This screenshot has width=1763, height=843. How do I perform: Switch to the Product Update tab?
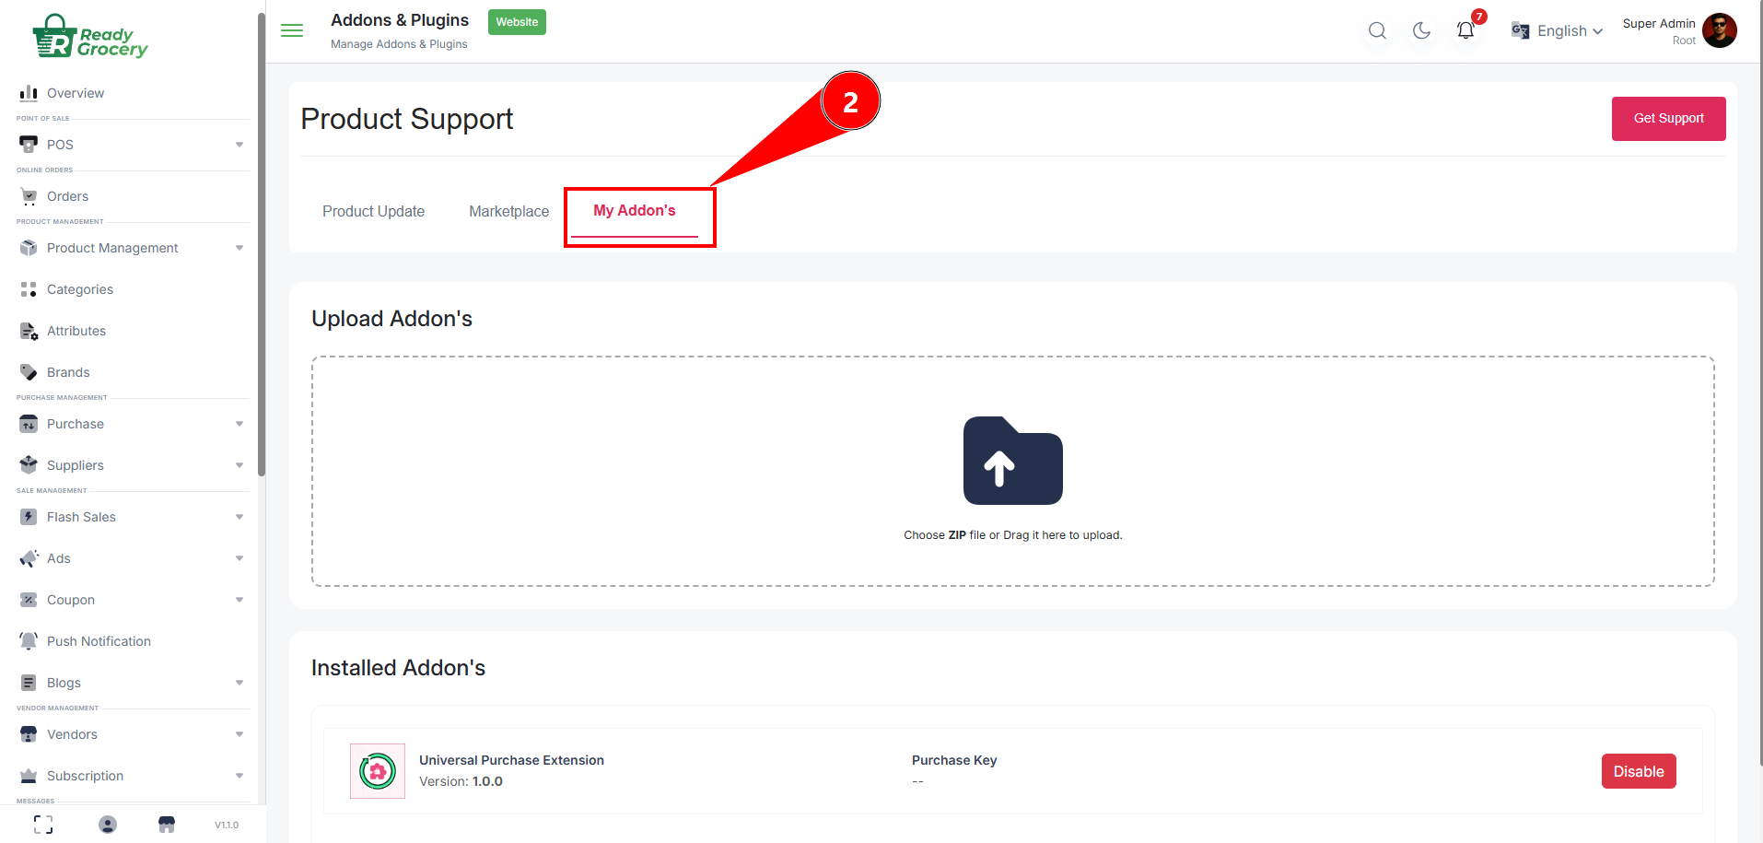pyautogui.click(x=373, y=211)
